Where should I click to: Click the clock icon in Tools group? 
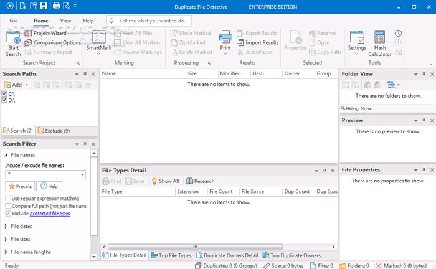[x=398, y=34]
